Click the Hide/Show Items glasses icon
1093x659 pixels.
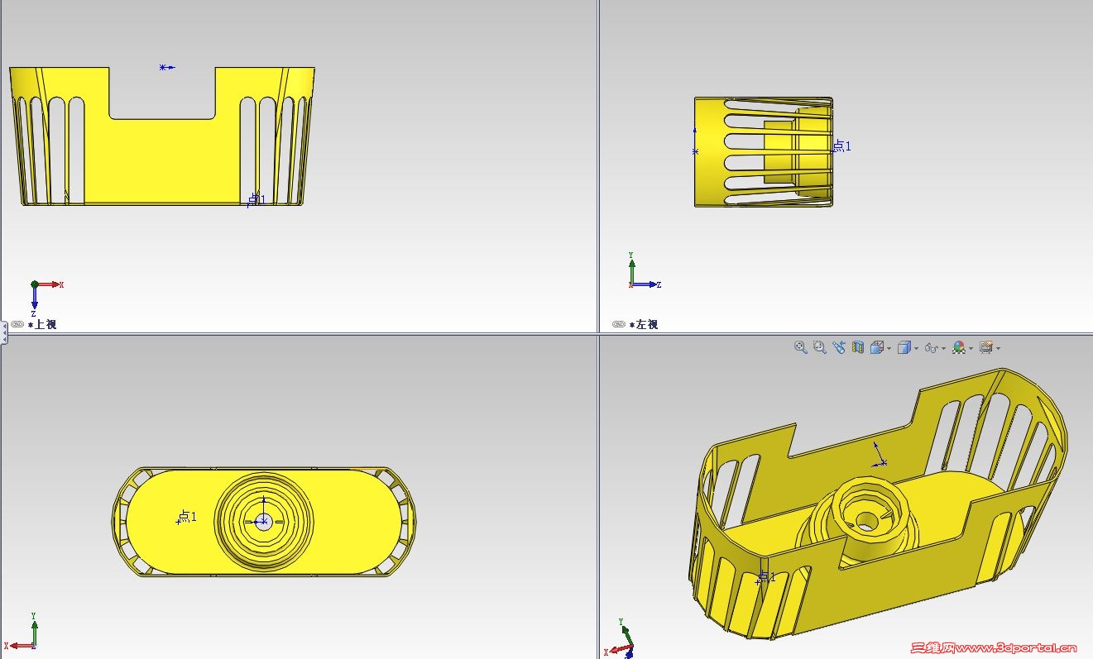click(x=932, y=348)
